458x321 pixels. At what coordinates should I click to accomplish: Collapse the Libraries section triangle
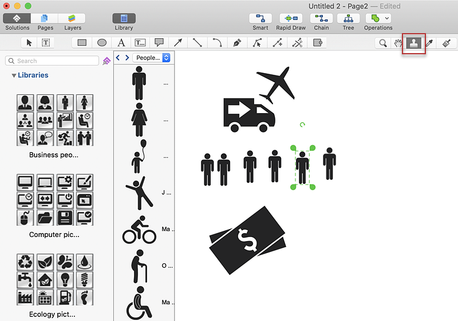tap(14, 75)
